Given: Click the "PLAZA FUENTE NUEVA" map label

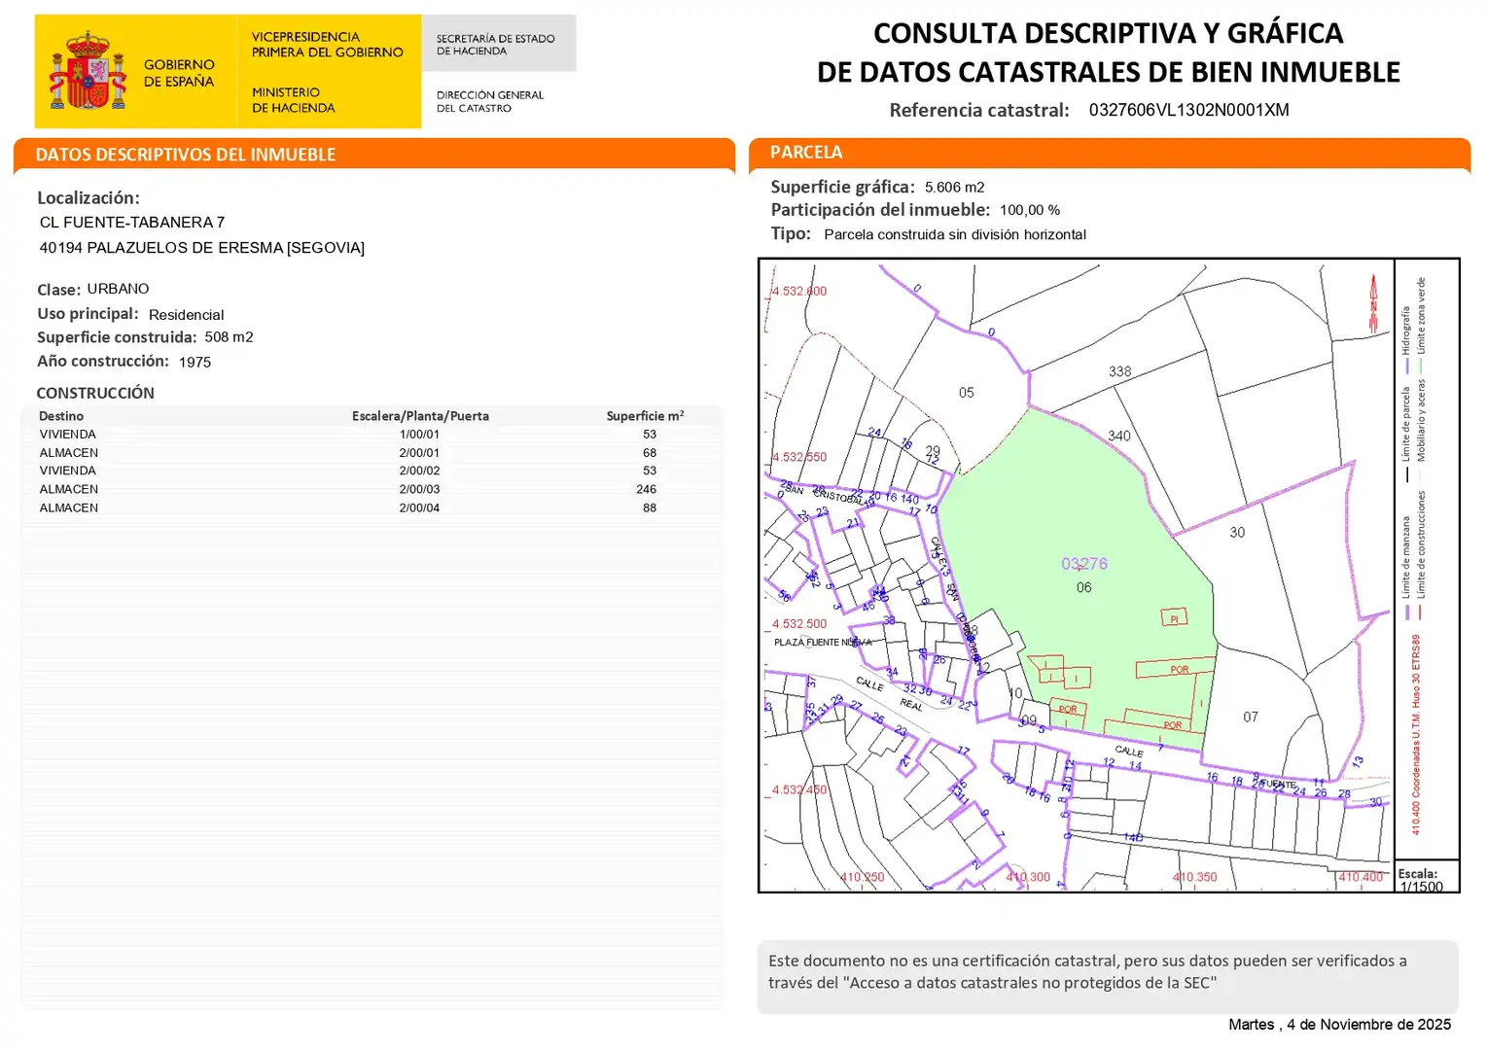Looking at the screenshot, I should [823, 643].
